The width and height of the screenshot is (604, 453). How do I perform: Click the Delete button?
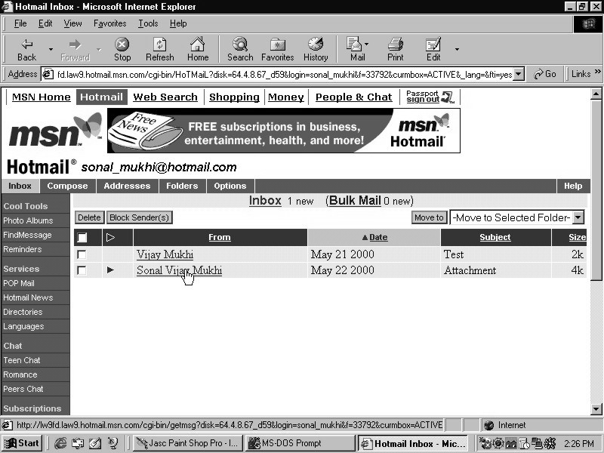89,217
